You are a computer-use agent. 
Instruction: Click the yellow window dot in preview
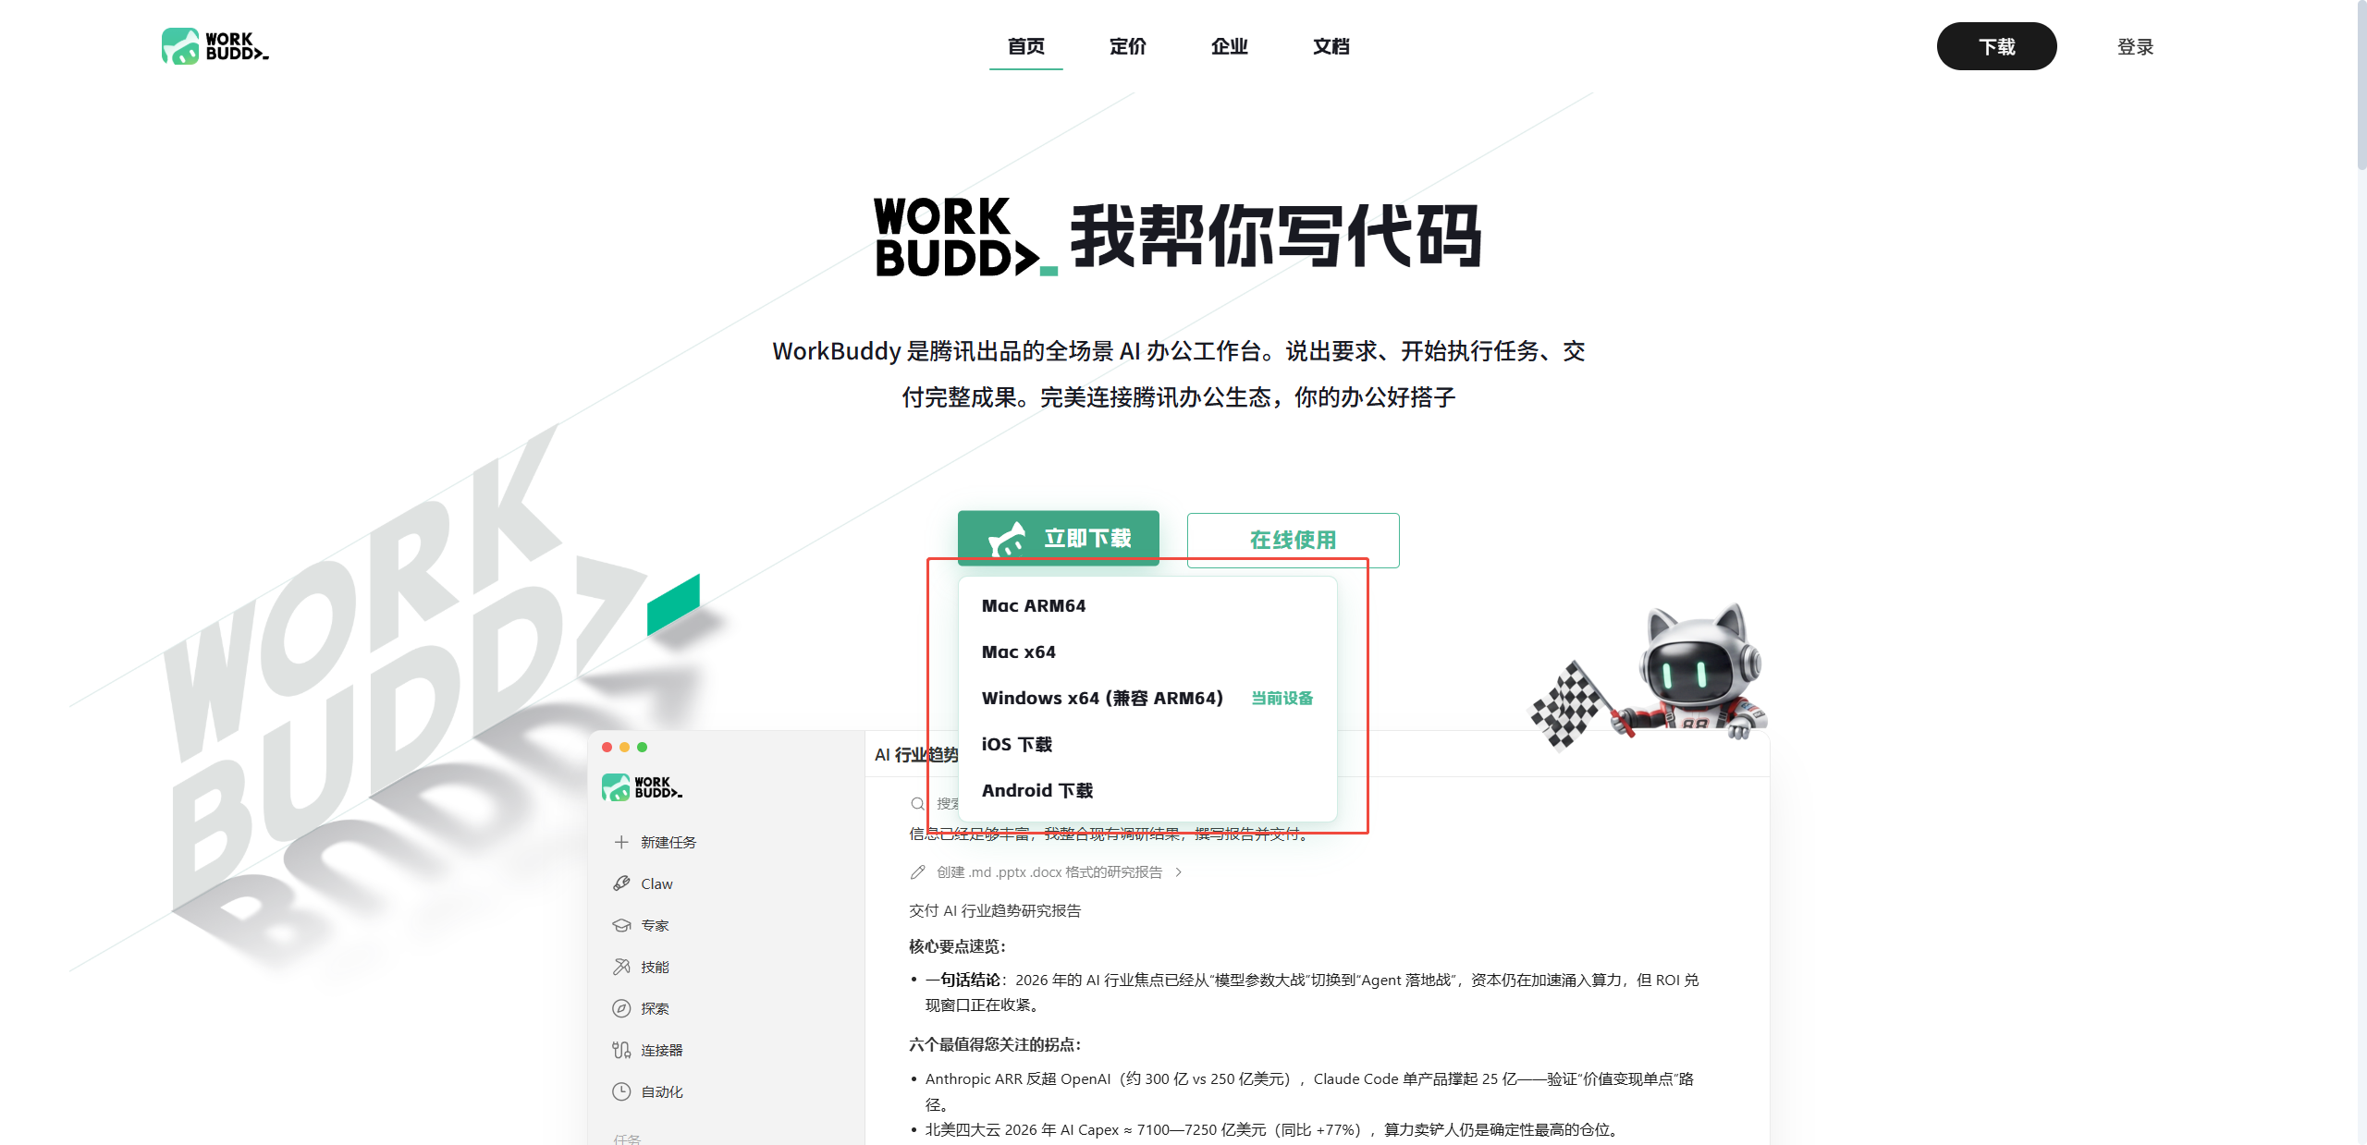[624, 747]
